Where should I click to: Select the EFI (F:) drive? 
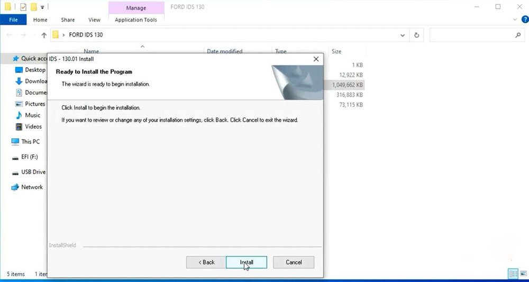click(25, 157)
